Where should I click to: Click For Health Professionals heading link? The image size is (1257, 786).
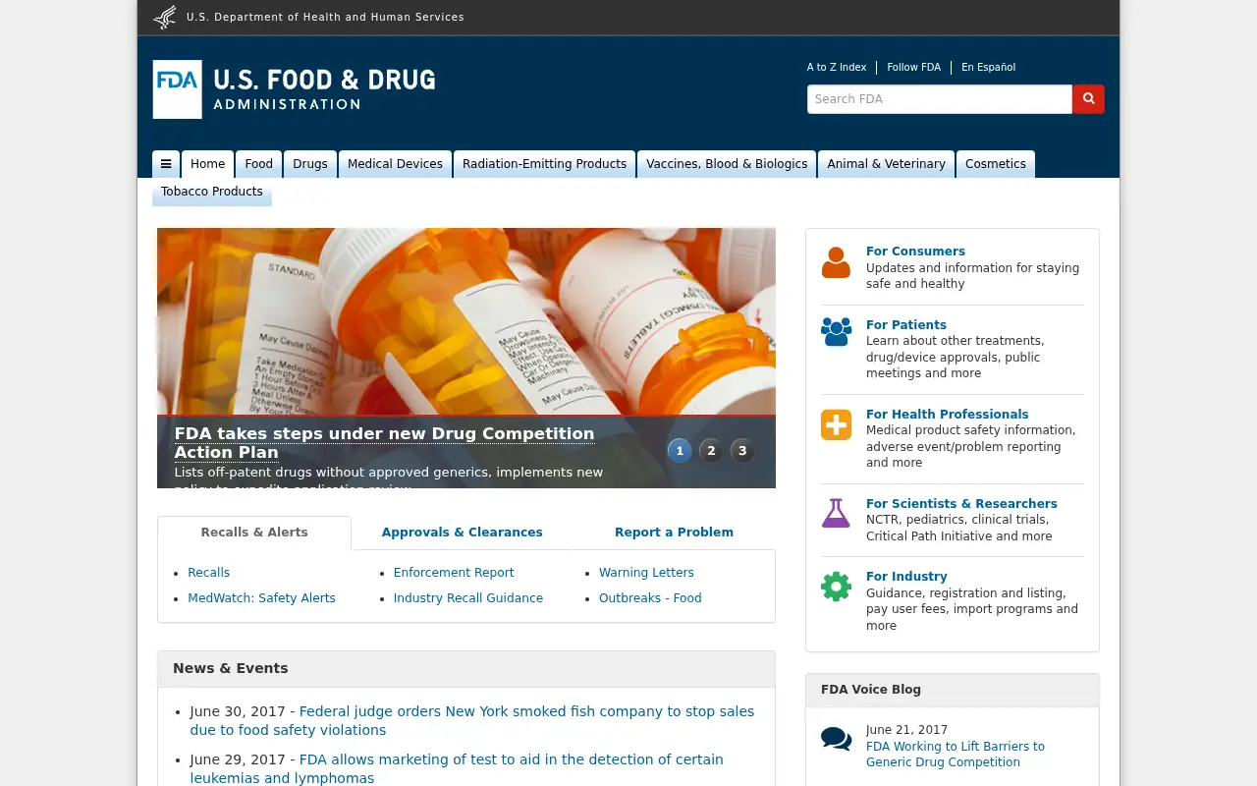(948, 415)
